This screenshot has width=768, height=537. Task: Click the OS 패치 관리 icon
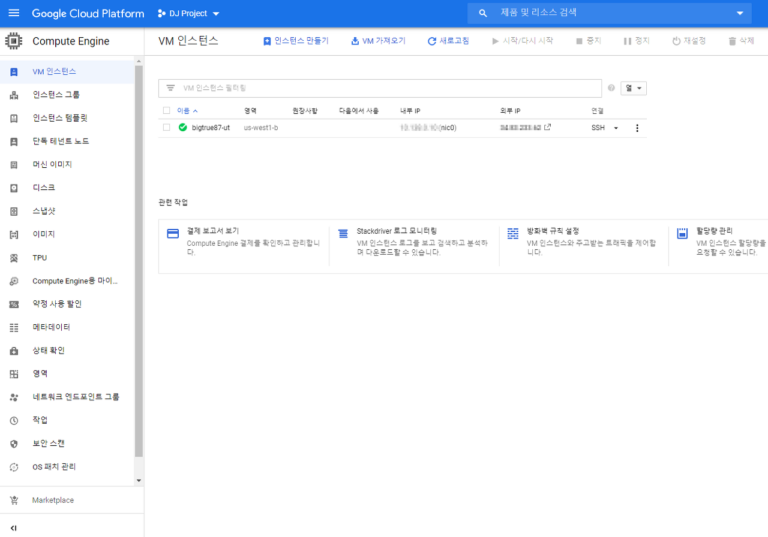point(14,467)
